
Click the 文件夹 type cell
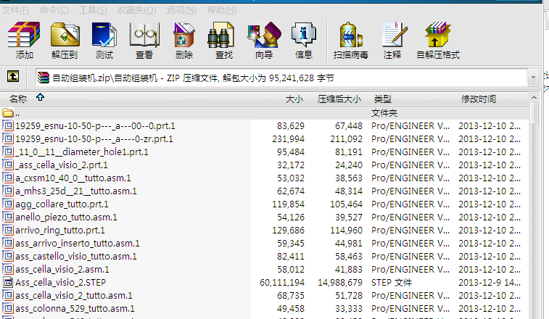point(384,113)
